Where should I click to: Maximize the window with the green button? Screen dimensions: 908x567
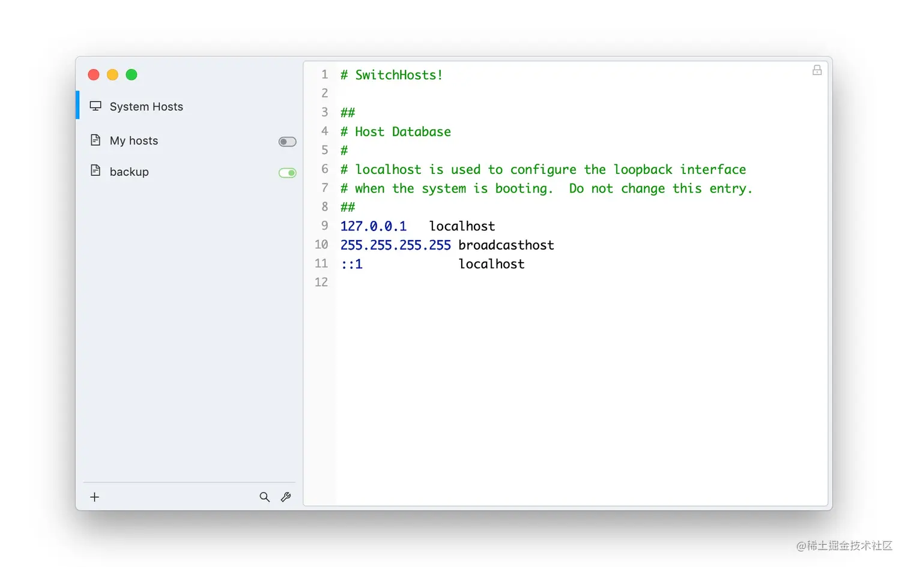(x=132, y=74)
